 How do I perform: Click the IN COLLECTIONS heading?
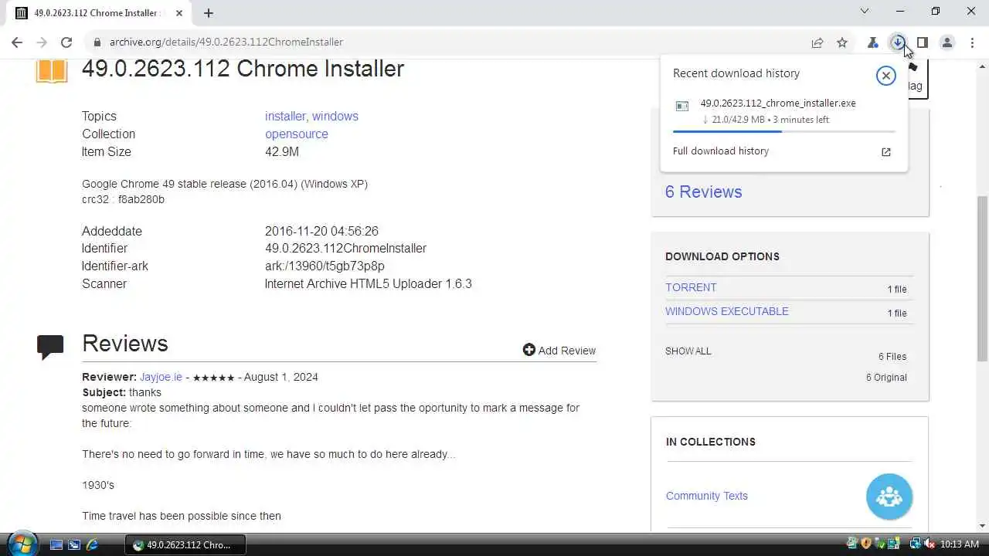coord(711,442)
